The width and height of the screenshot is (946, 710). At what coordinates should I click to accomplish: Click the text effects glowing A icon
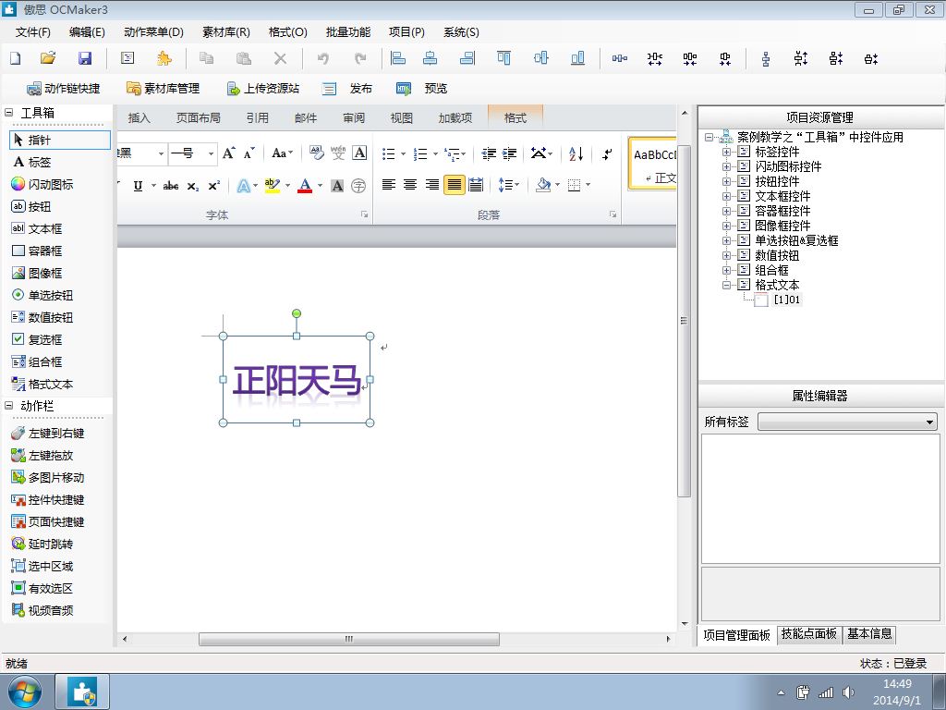pyautogui.click(x=243, y=186)
